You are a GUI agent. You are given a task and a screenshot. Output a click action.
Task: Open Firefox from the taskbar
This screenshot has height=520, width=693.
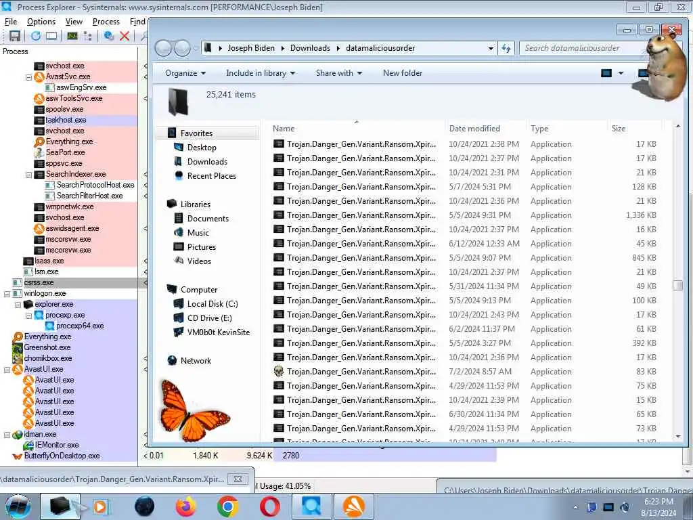pos(186,506)
